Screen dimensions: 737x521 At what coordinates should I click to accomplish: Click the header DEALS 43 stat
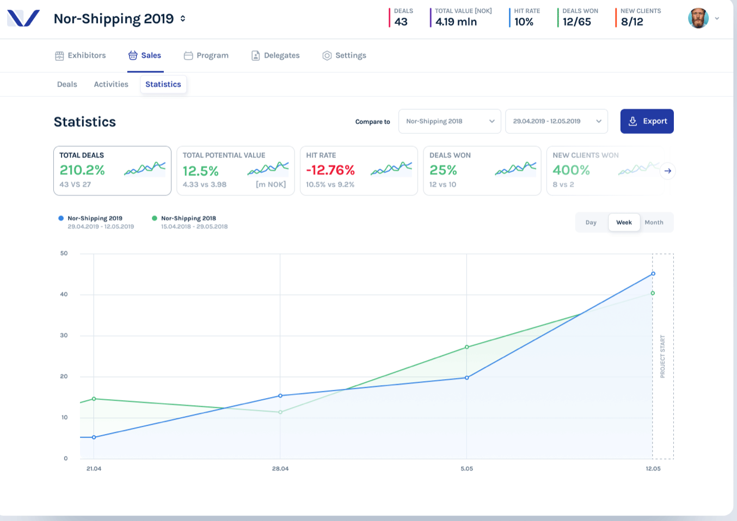click(x=402, y=17)
